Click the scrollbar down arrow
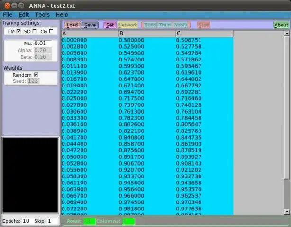Screen dimensions: 291x227 tap(287, 211)
